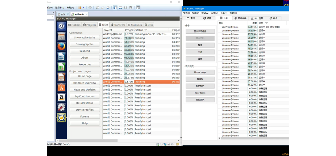Open Properties for the selected task
Viewport: 336px width, 156px height.
click(x=85, y=65)
